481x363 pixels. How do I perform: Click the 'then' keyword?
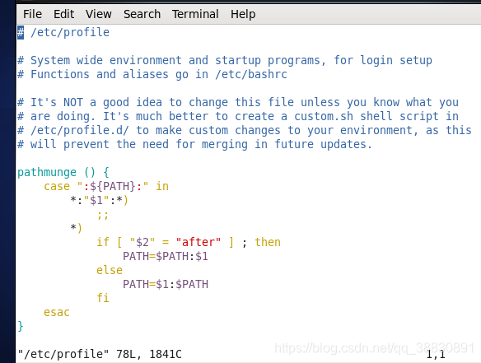268,242
